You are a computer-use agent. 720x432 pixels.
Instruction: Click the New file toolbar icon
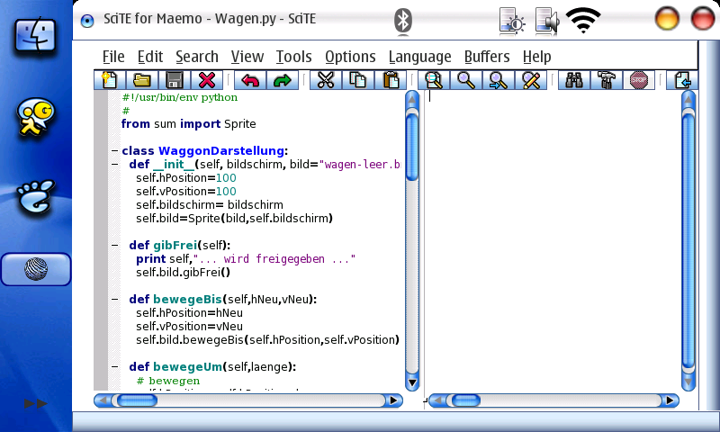click(109, 80)
